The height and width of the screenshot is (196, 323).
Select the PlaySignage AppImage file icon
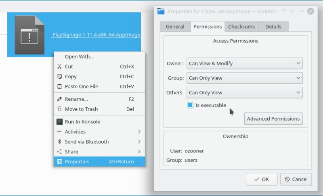pyautogui.click(x=29, y=35)
